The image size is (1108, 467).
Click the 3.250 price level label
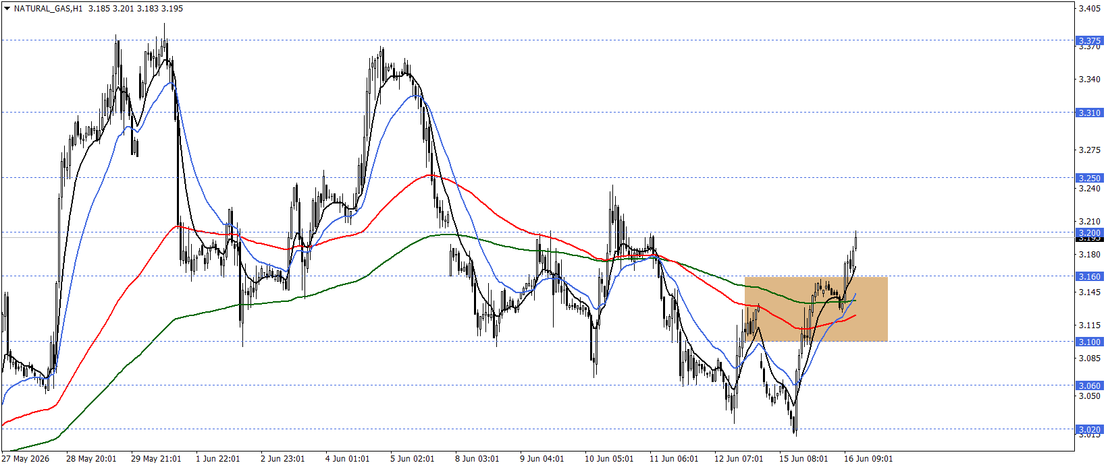coord(1089,178)
